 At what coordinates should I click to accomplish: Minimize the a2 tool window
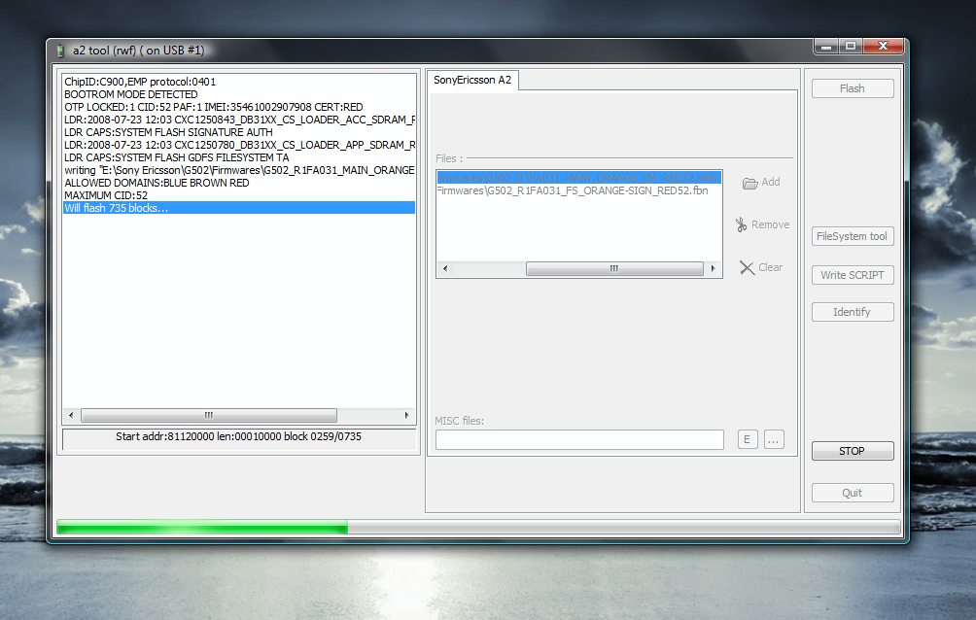826,46
